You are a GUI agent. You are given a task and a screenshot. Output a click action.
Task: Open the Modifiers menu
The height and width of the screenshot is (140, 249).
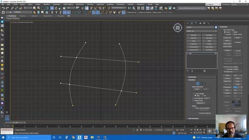[47, 4]
